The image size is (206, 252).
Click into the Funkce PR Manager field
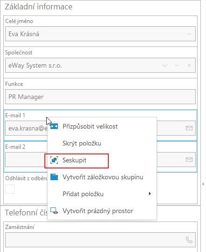(x=100, y=97)
